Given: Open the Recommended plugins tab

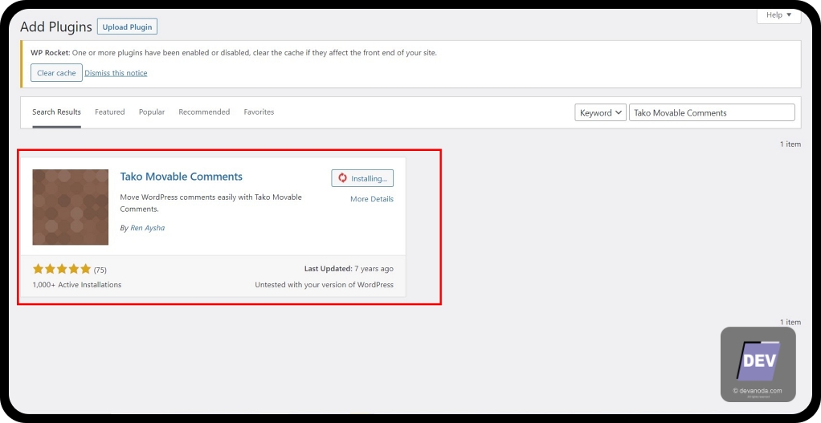Looking at the screenshot, I should pos(204,112).
